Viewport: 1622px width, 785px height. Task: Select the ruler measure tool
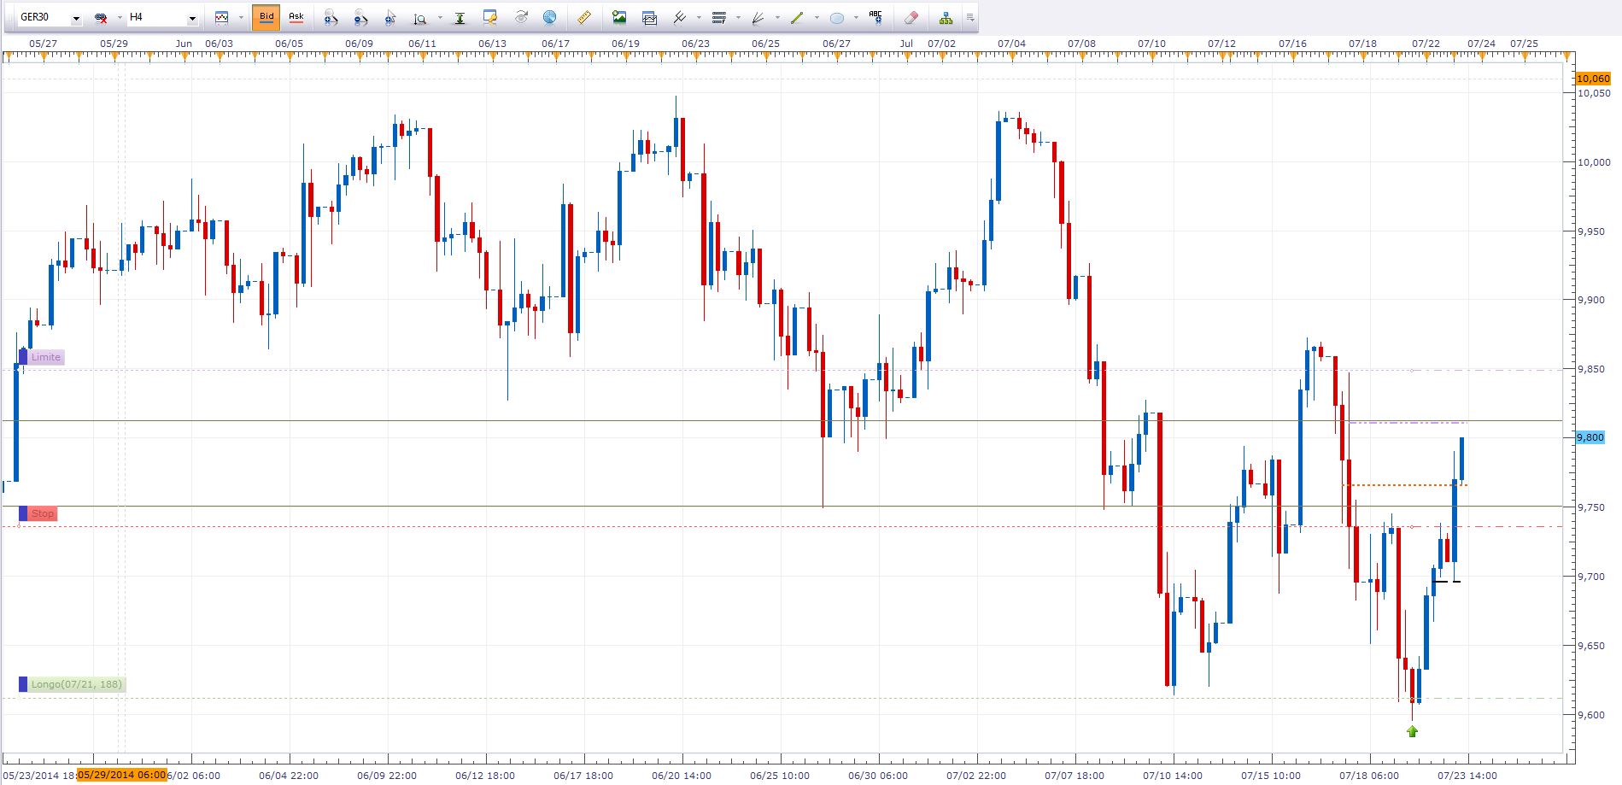[x=584, y=17]
